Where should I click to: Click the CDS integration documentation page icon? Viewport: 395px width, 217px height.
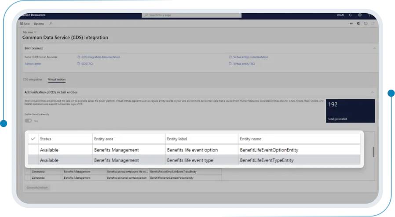coord(79,57)
